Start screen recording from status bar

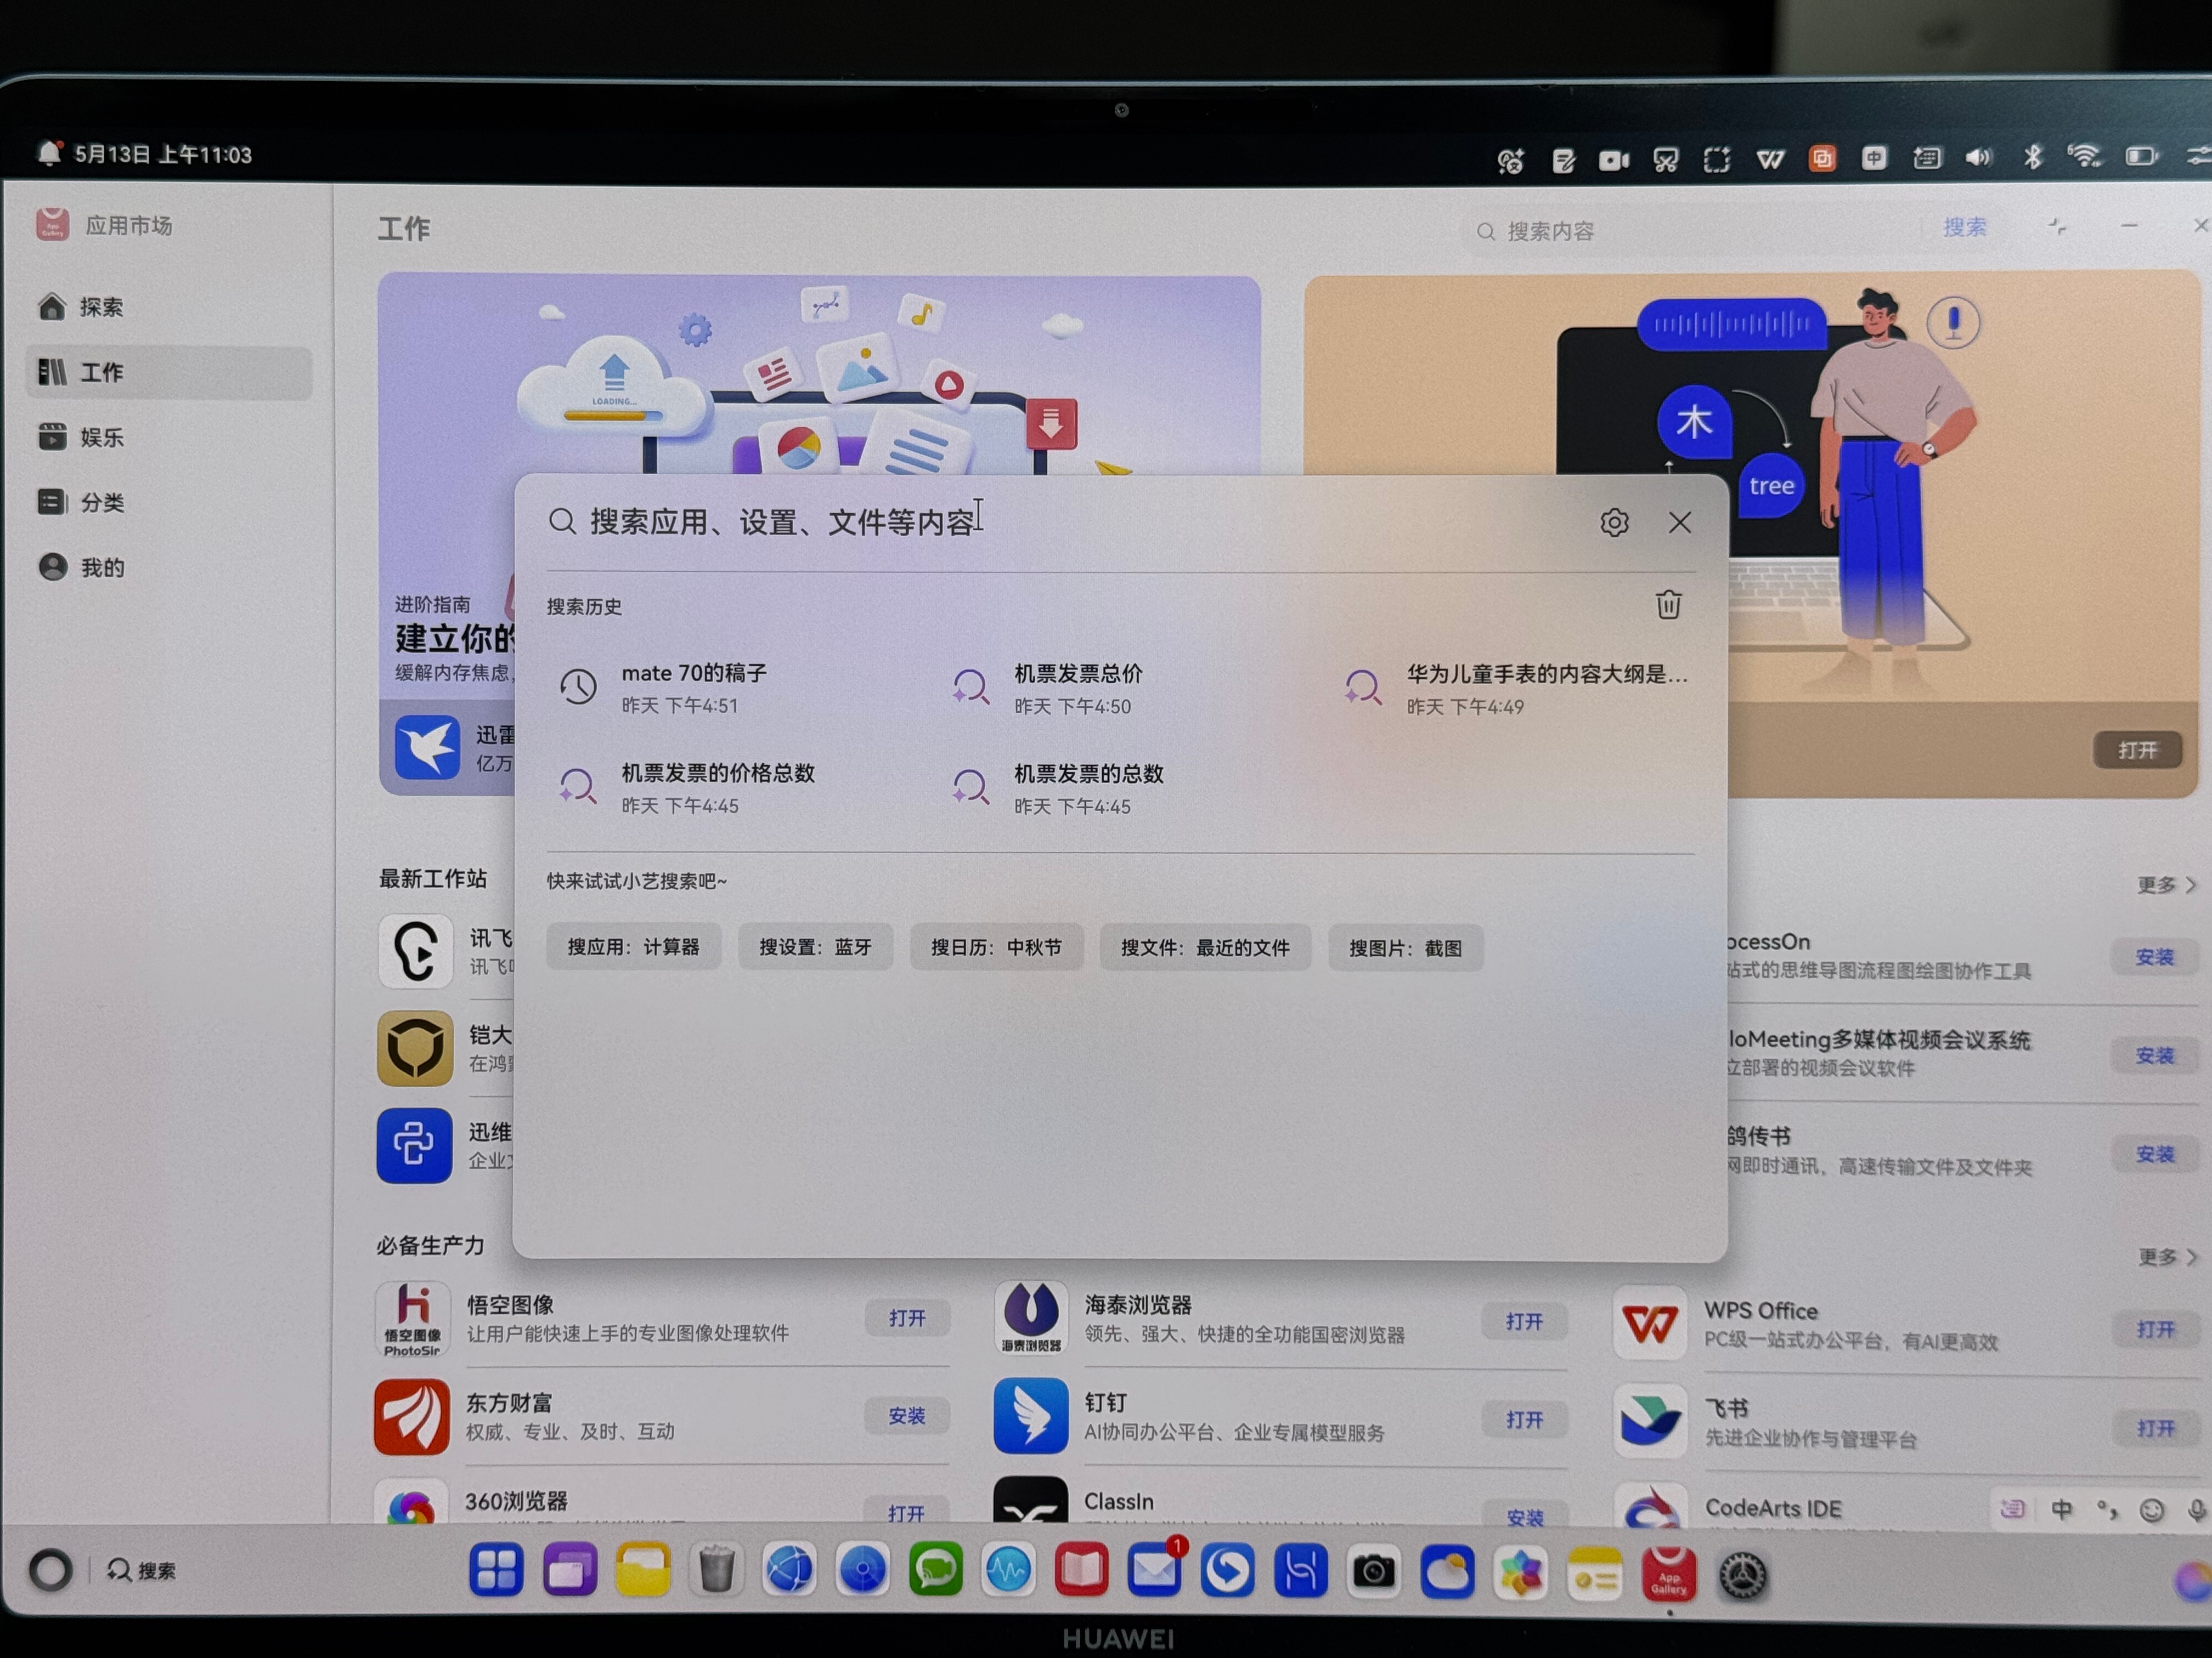(x=1613, y=160)
